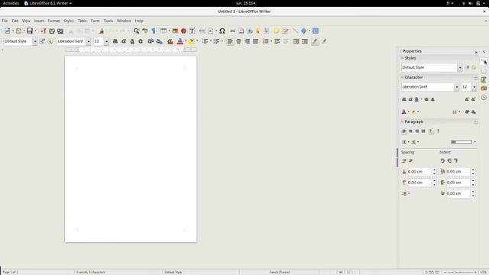Toggle Bold in sidebar Character section
489x275 pixels.
coord(404,99)
